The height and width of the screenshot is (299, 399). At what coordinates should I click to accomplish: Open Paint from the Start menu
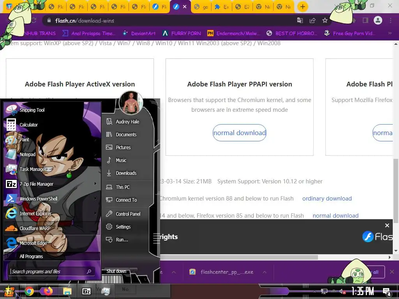click(x=52, y=139)
